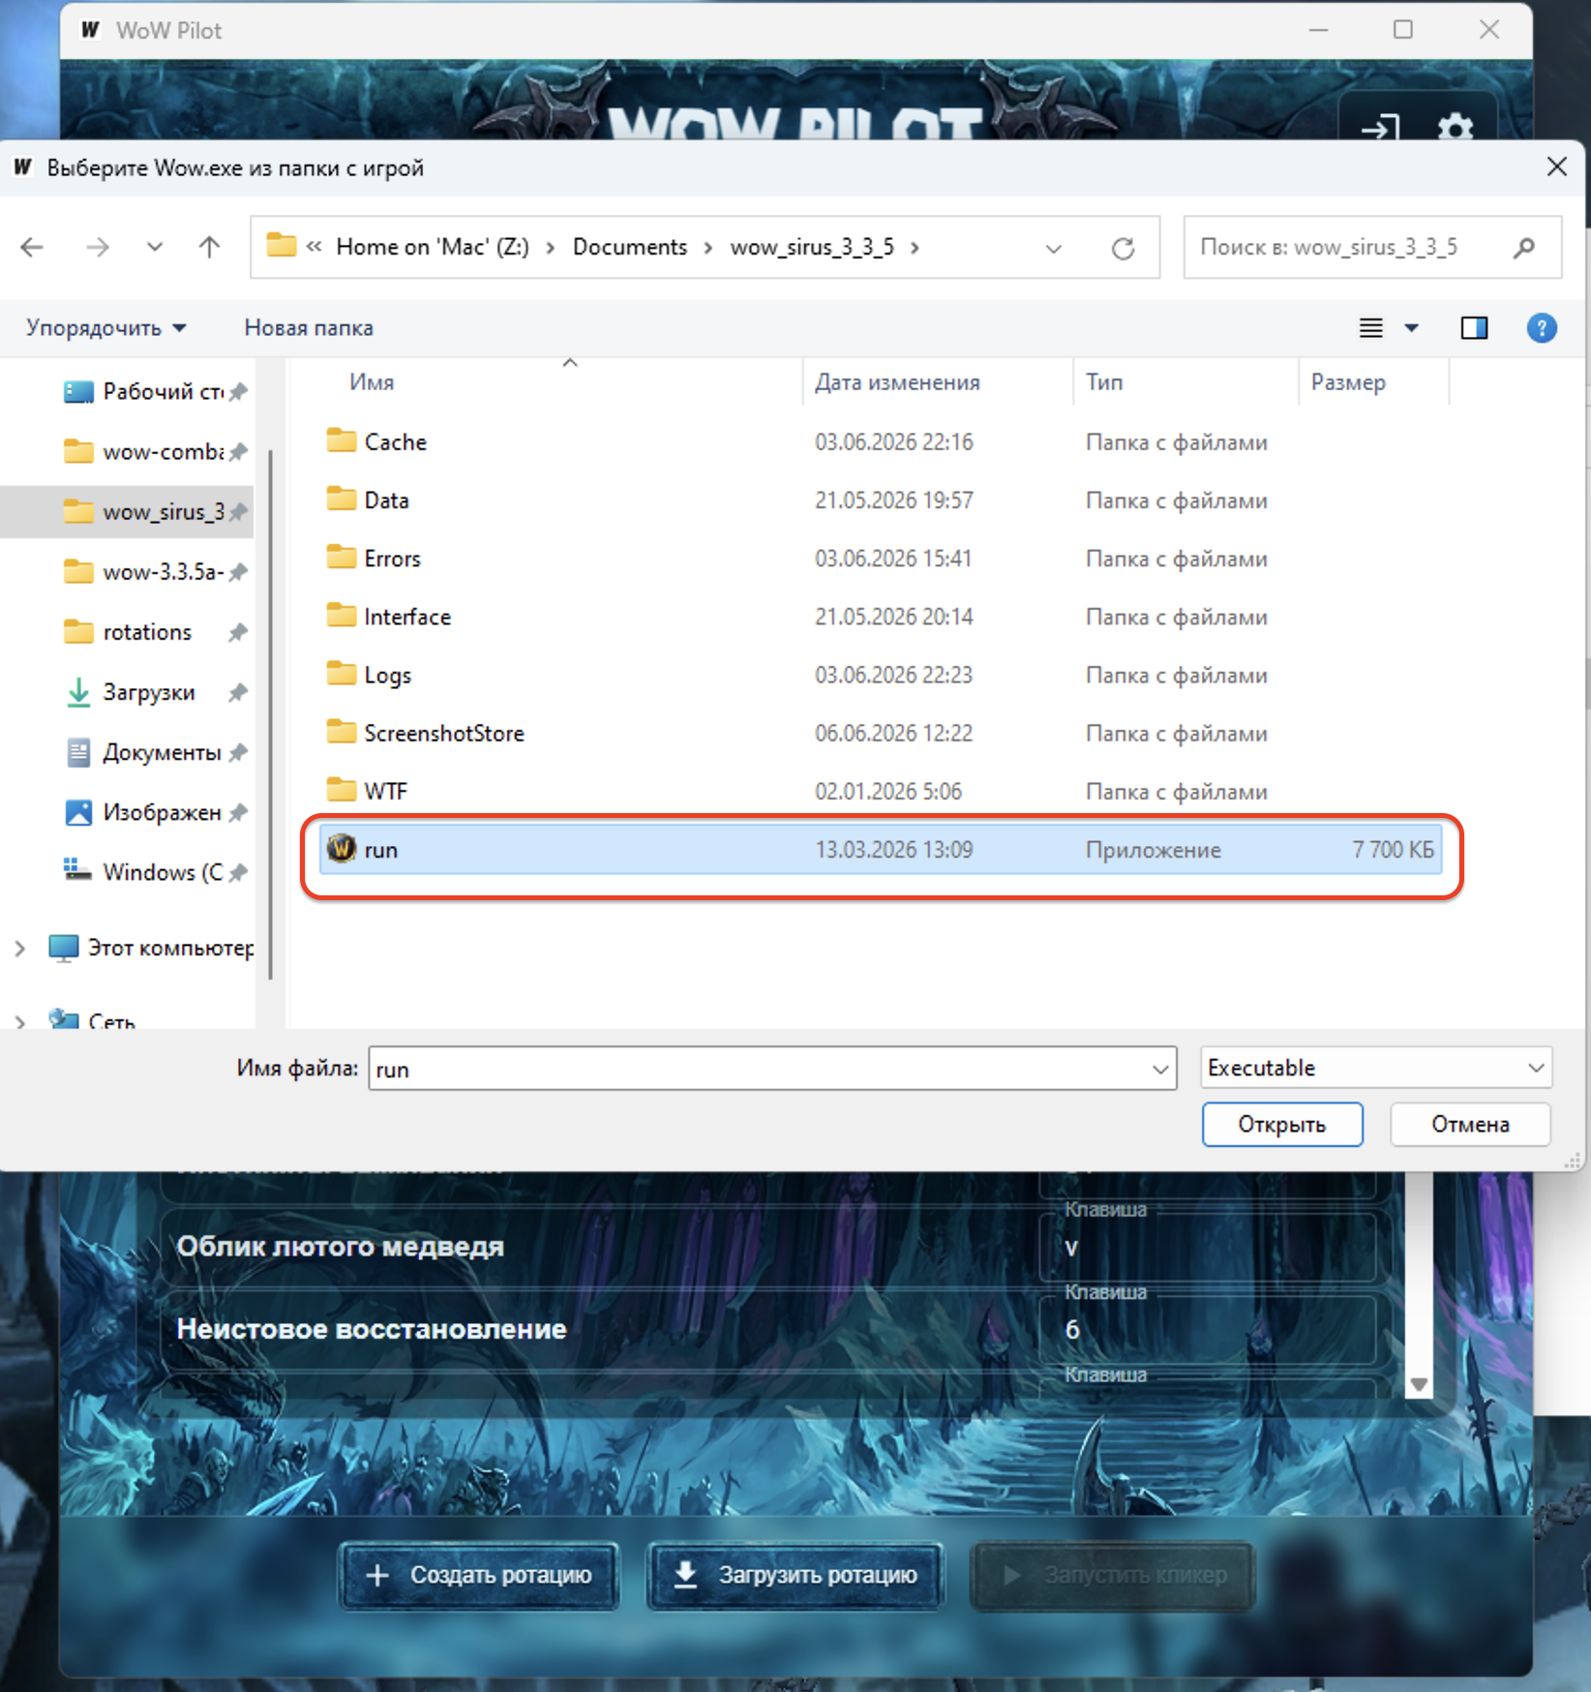Select Этот компьютер in navigation tree
This screenshot has width=1591, height=1692.
151,949
